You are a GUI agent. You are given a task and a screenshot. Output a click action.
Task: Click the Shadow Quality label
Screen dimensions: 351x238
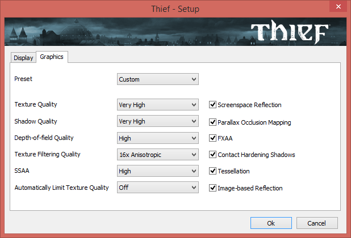pos(36,121)
